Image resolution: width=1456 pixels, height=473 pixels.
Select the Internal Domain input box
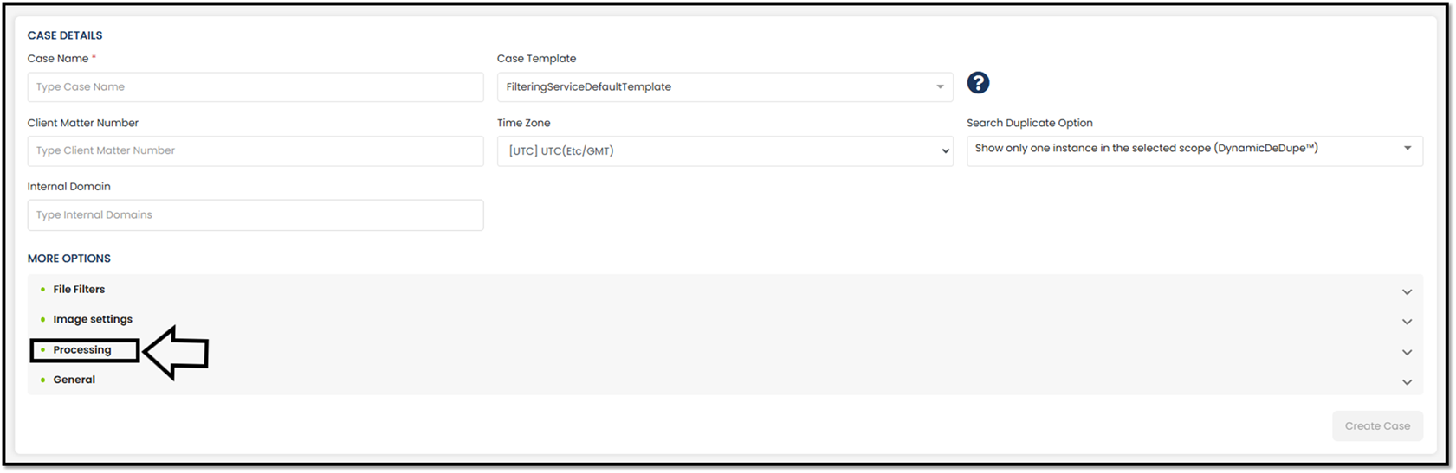point(256,215)
